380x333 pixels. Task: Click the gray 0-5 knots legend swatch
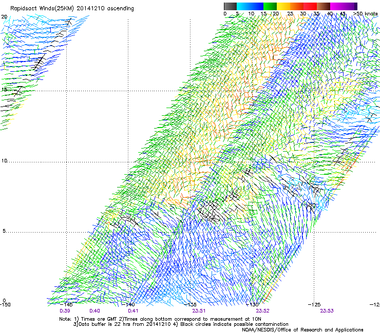(230, 6)
